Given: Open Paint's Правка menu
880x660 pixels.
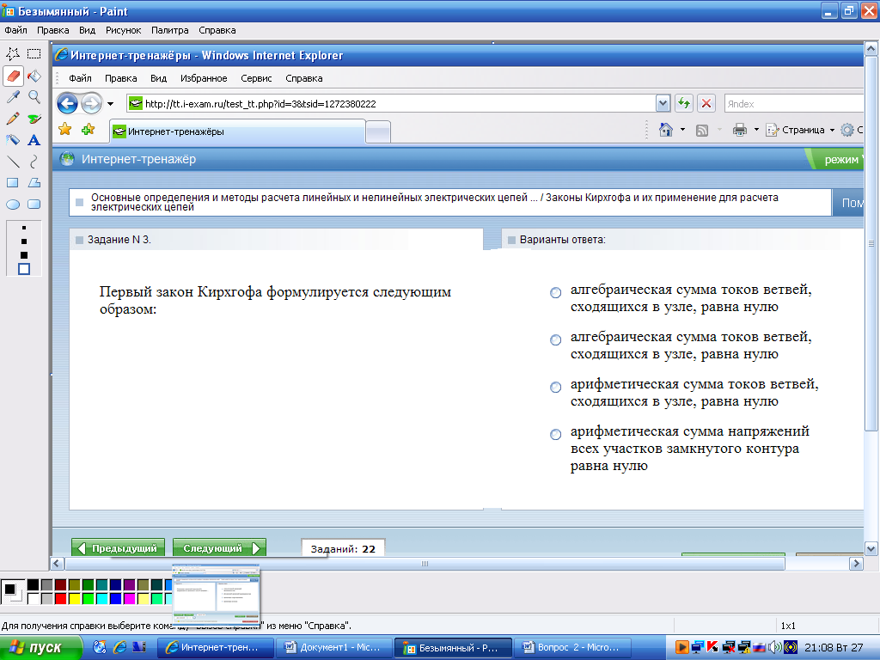Looking at the screenshot, I should 52,30.
